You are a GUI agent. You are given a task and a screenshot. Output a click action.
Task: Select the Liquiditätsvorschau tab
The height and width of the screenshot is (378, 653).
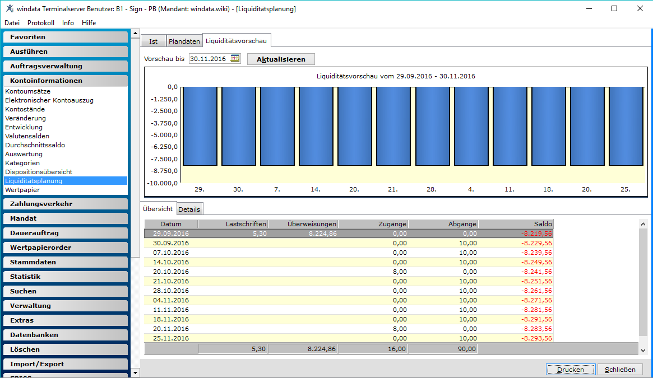(236, 40)
